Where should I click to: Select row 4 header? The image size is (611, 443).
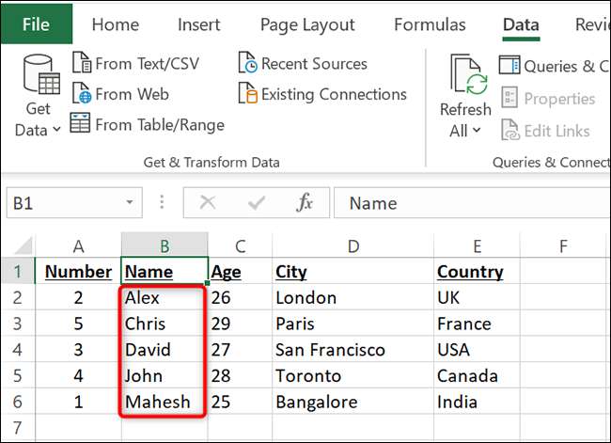(x=19, y=350)
